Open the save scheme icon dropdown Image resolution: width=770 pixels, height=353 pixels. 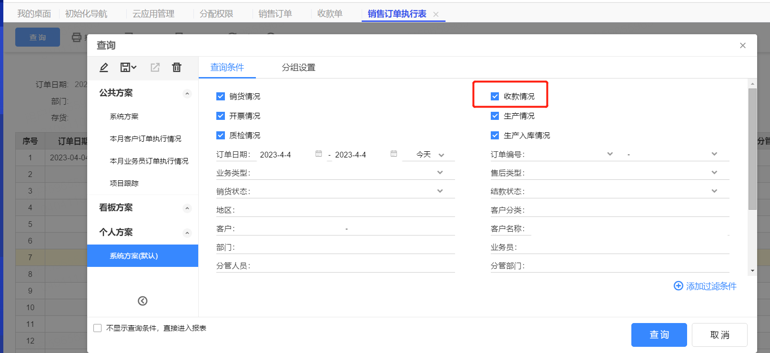128,68
